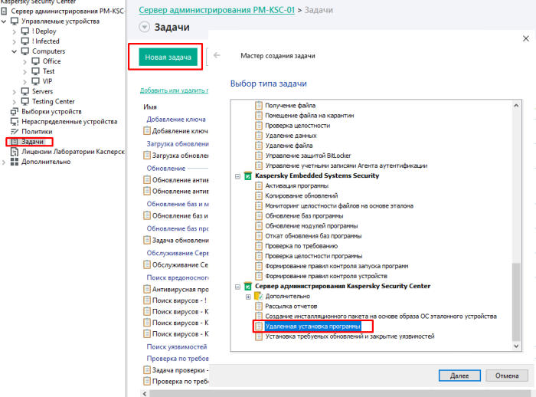Expand the Office subgroup node
536x397 pixels.
pos(25,61)
